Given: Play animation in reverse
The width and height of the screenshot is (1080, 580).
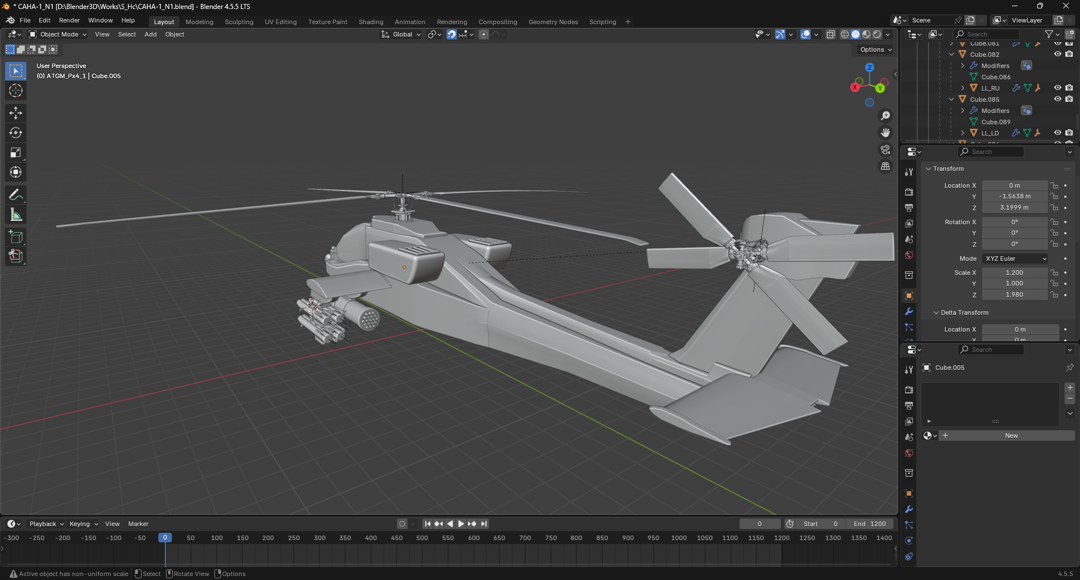Looking at the screenshot, I should (x=450, y=524).
